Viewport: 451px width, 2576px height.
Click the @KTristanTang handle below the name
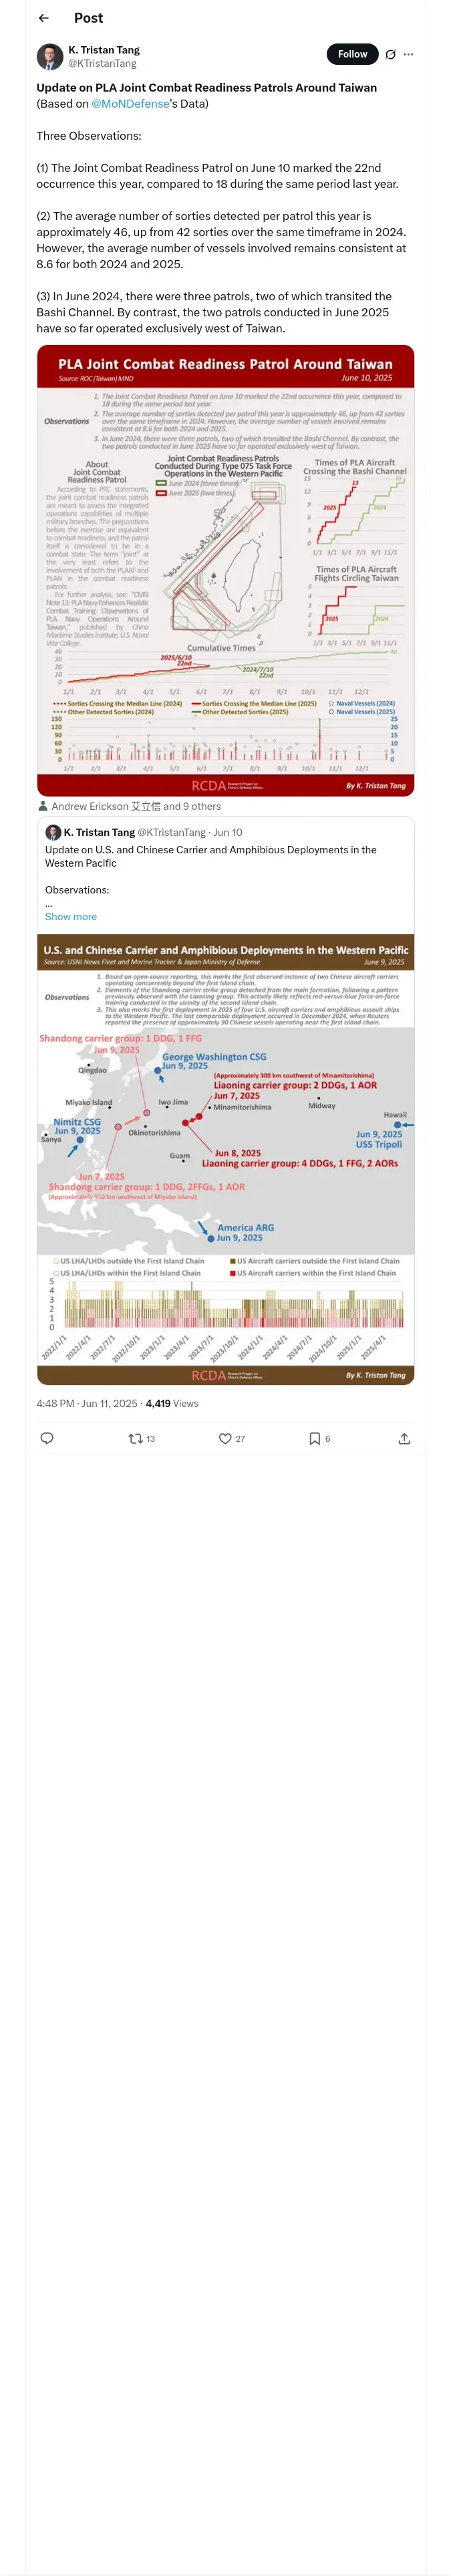click(x=102, y=63)
